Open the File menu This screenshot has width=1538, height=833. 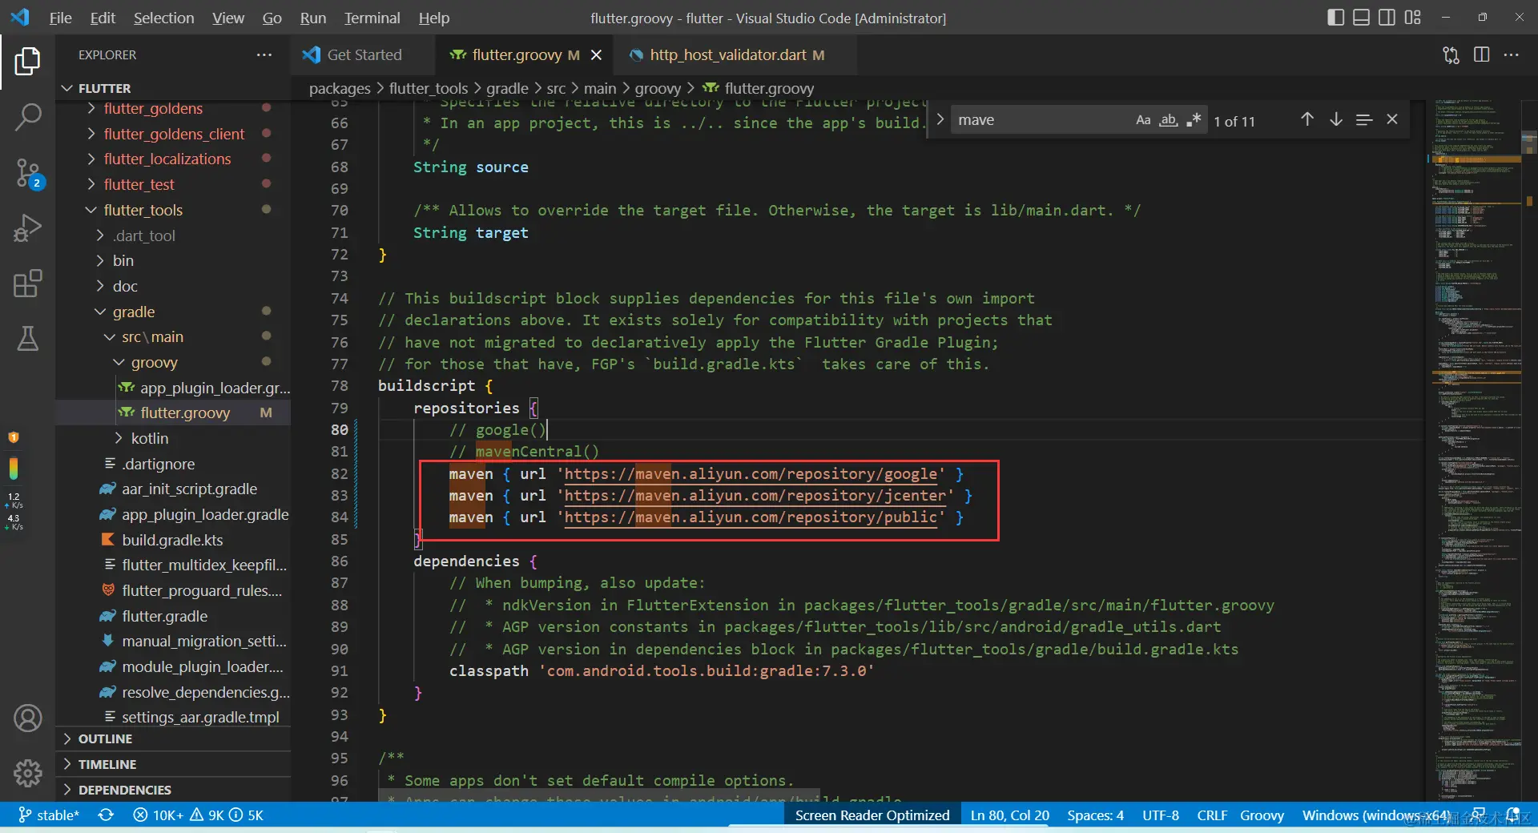[x=60, y=18]
